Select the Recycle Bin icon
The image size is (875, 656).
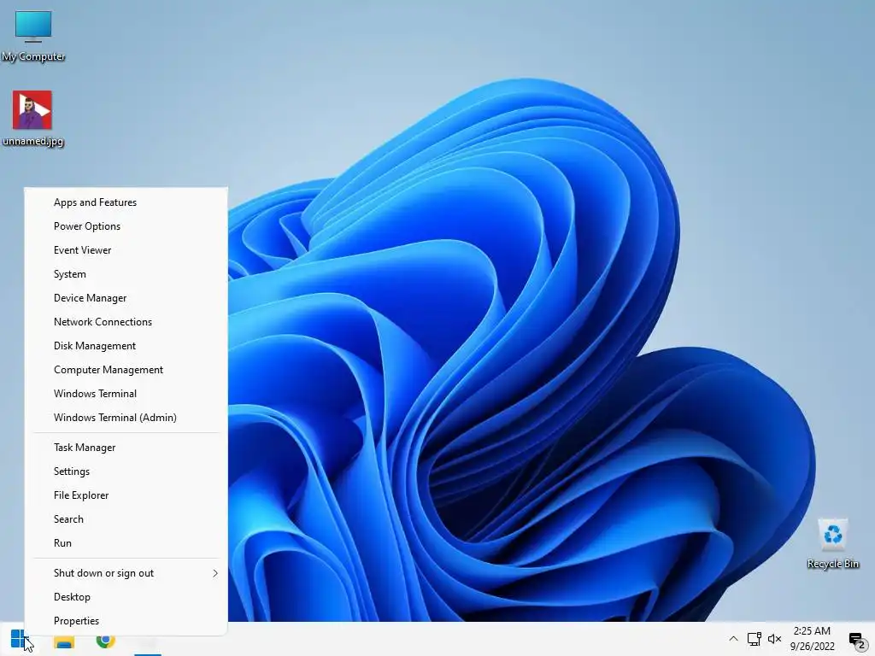[x=832, y=544]
